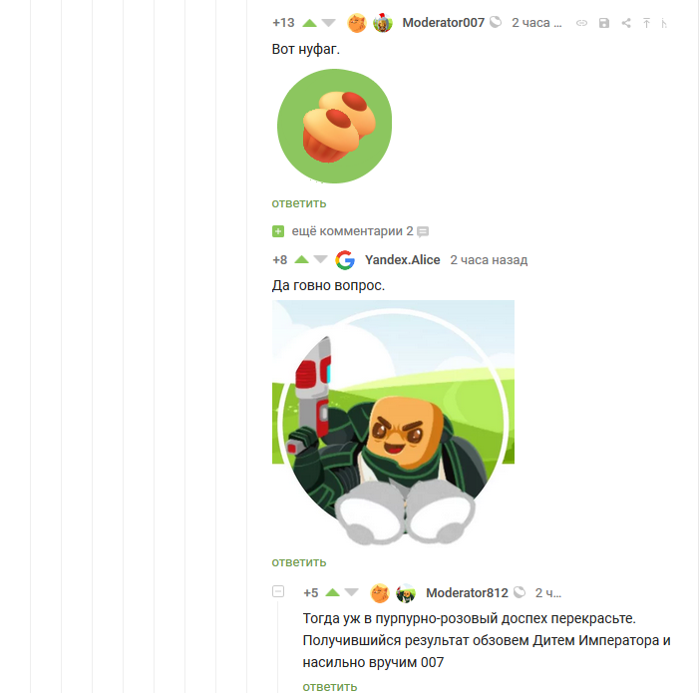Downvote Moderator812's comment
The image size is (699, 693).
[351, 592]
